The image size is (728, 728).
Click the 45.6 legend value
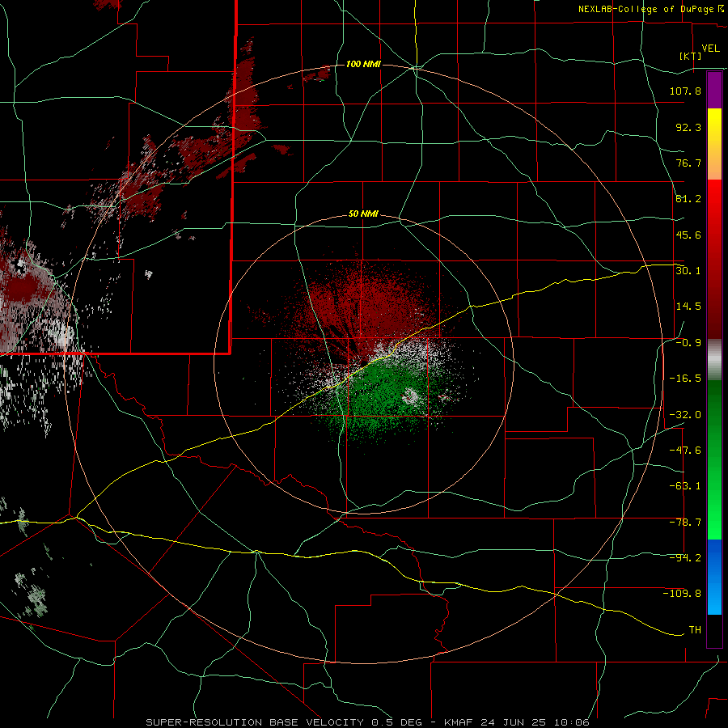tap(688, 235)
